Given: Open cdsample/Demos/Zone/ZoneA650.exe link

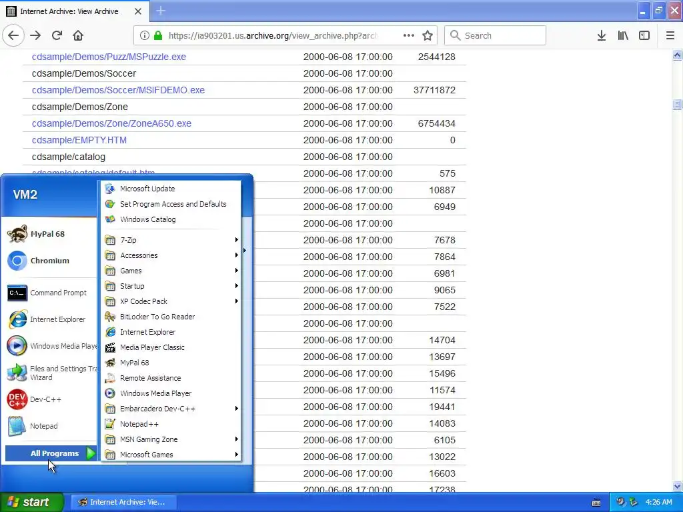Looking at the screenshot, I should [x=111, y=123].
